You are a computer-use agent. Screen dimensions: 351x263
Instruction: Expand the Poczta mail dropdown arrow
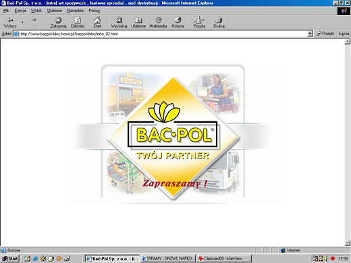(203, 20)
